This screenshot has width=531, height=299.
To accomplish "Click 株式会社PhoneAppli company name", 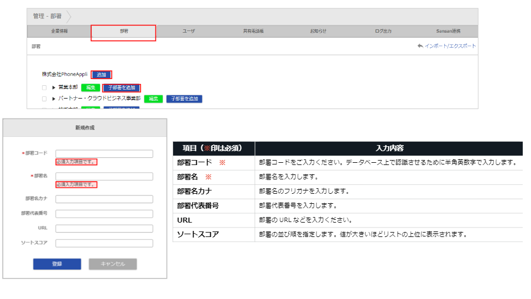I will [x=65, y=74].
